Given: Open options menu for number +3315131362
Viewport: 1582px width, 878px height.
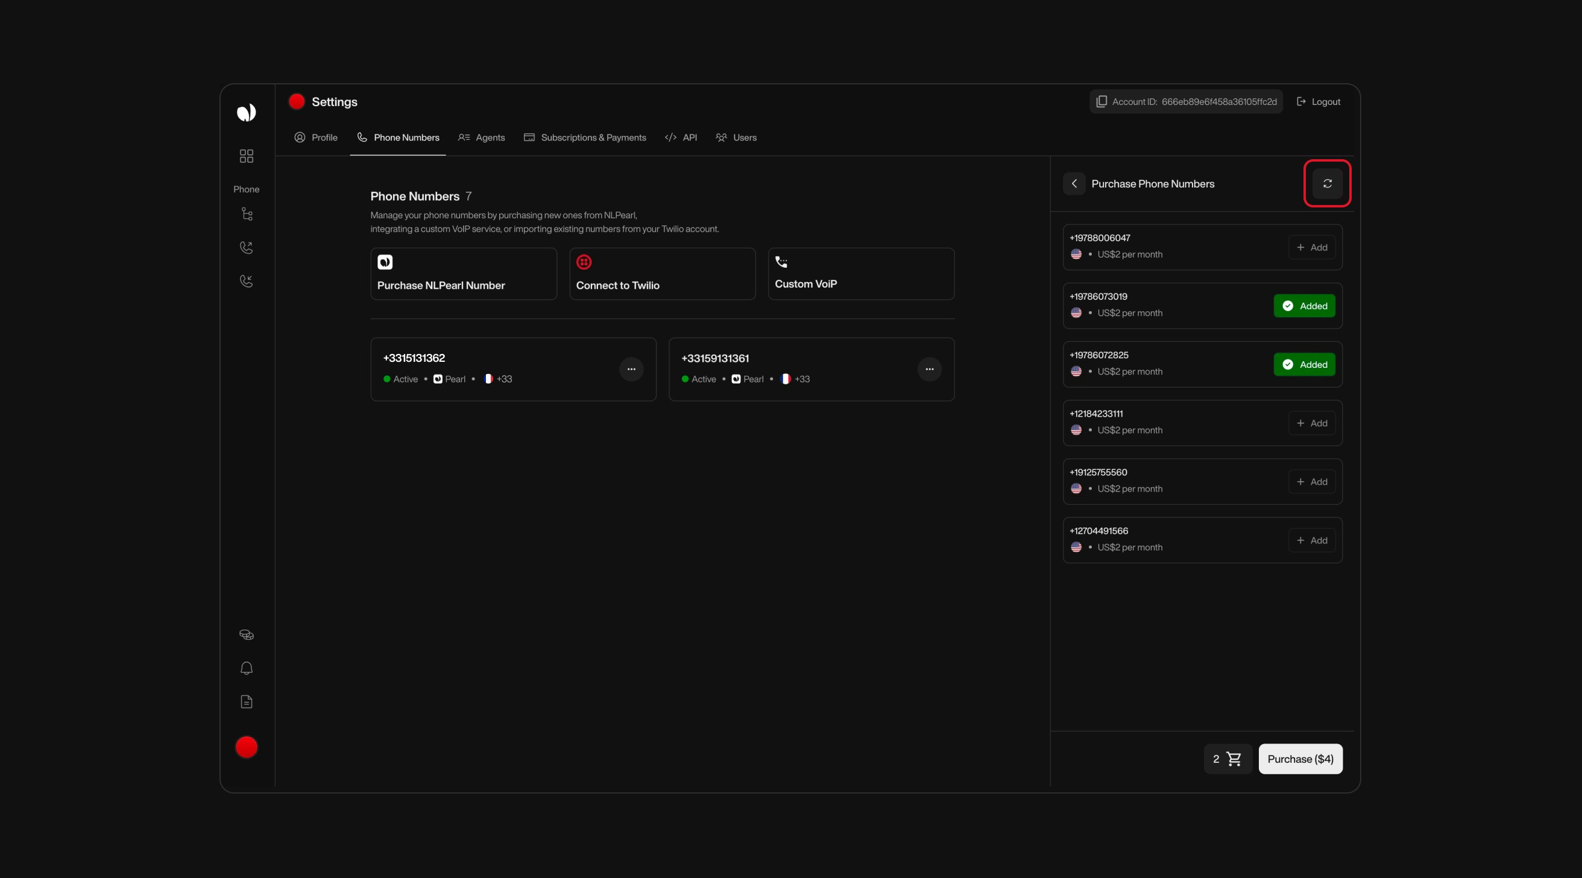Looking at the screenshot, I should point(631,368).
